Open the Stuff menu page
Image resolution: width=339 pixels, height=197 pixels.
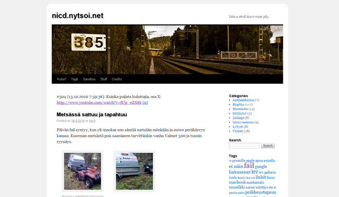[104, 79]
